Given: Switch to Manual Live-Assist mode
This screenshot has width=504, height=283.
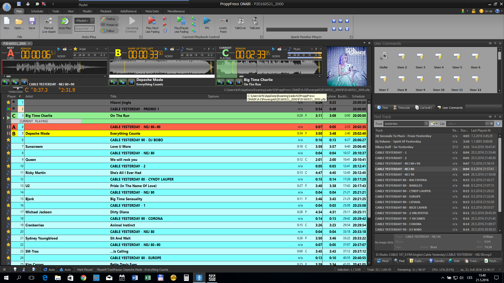Looking at the screenshot, I should pyautogui.click(x=49, y=25).
